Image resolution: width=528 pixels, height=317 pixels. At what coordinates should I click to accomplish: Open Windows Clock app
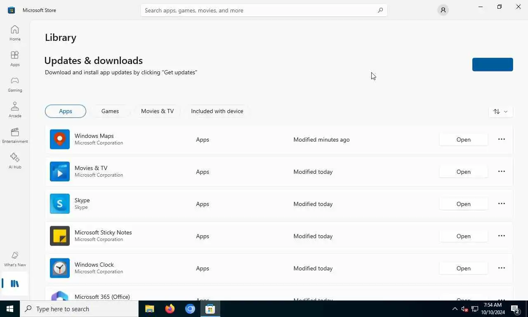[463, 268]
